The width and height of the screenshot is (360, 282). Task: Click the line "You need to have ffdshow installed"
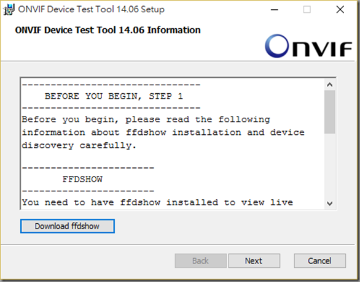[157, 202]
